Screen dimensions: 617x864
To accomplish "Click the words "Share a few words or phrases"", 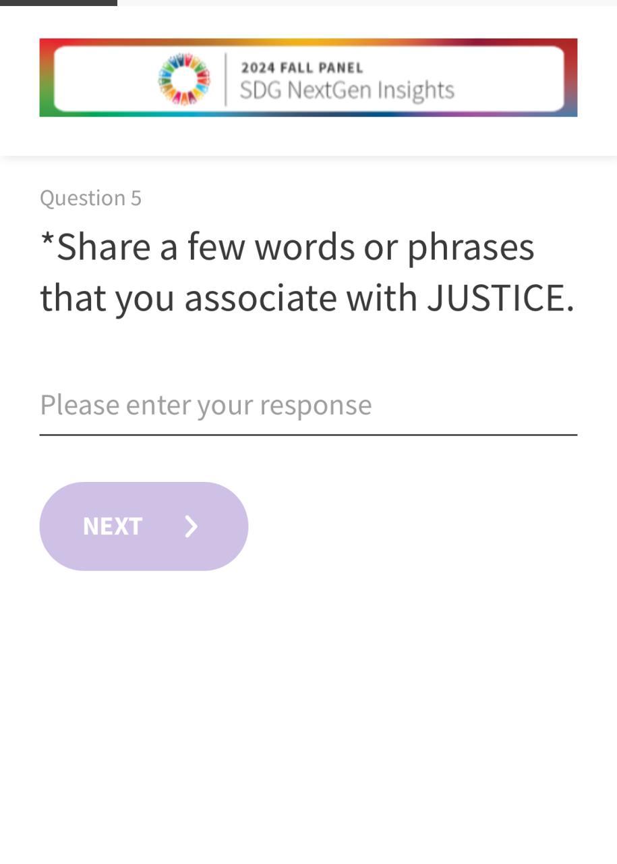I will point(295,246).
